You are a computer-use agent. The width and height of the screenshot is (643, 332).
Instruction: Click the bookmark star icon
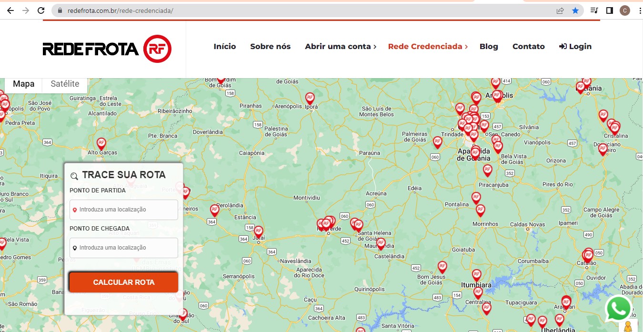[575, 10]
